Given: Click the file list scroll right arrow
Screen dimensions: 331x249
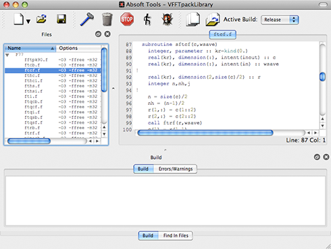Looking at the screenshot, I should click(97, 141).
